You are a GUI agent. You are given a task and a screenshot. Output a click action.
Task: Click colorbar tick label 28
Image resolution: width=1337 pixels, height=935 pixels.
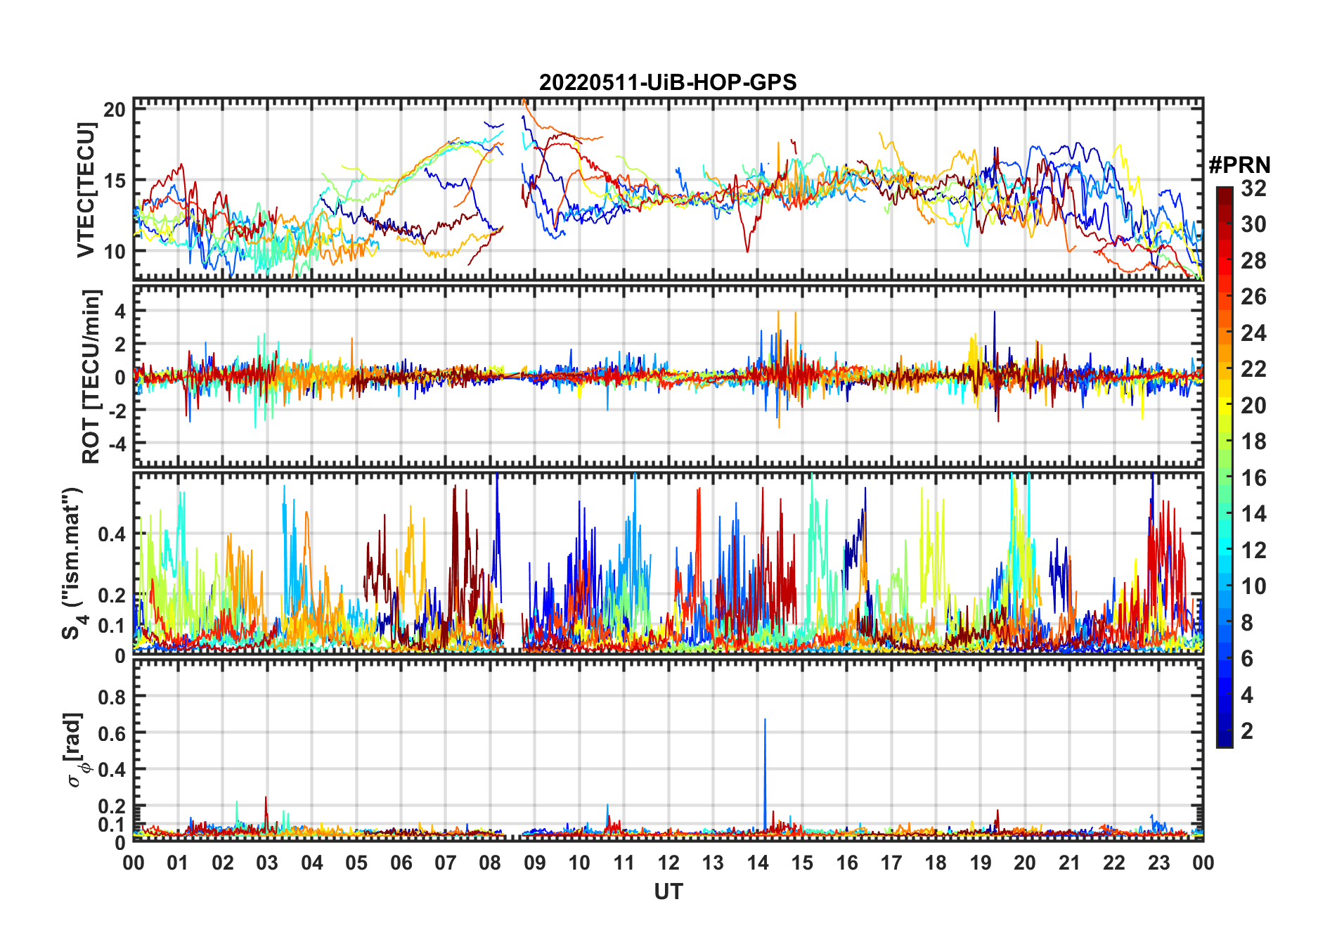tap(1253, 261)
